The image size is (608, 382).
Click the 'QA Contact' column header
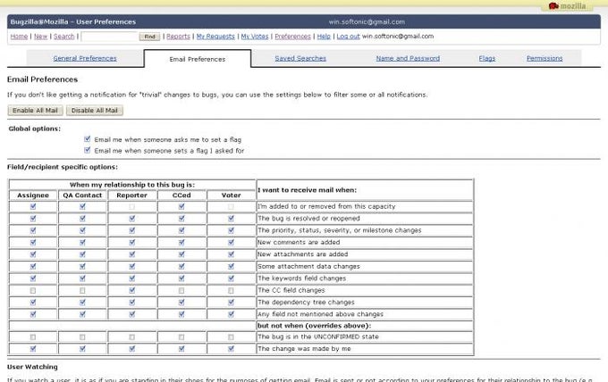[x=82, y=195]
